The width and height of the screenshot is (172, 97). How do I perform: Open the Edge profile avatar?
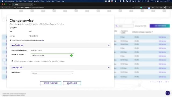165,8
